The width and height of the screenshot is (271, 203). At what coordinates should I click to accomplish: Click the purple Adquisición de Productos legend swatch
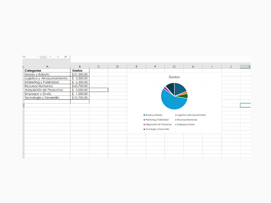[x=144, y=124]
